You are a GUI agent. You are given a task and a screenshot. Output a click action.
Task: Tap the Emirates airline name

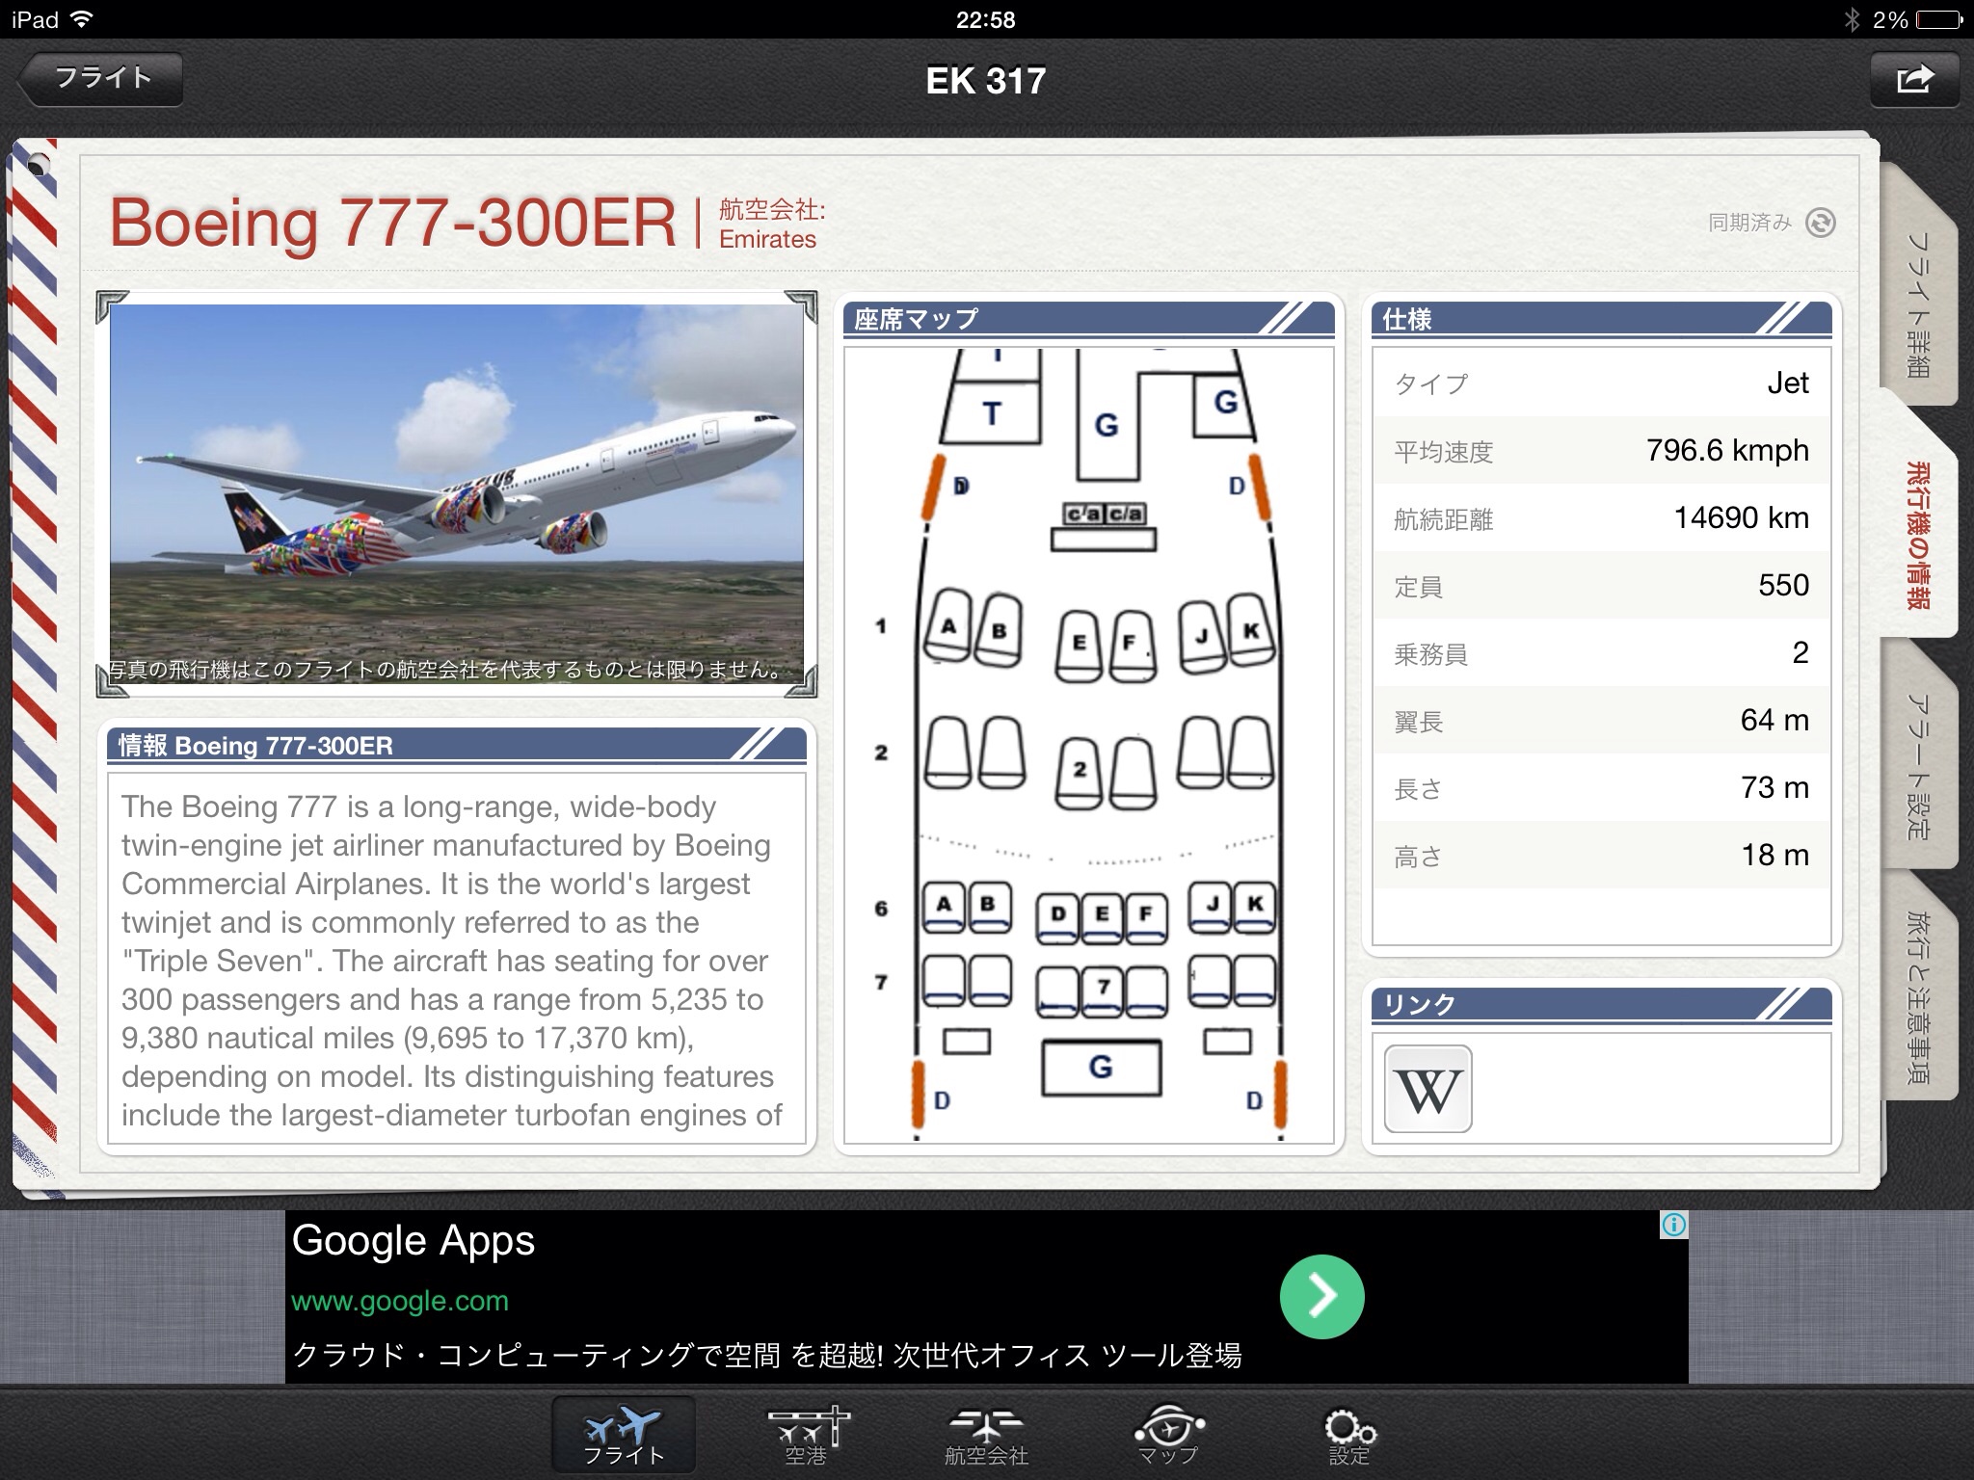tap(767, 239)
